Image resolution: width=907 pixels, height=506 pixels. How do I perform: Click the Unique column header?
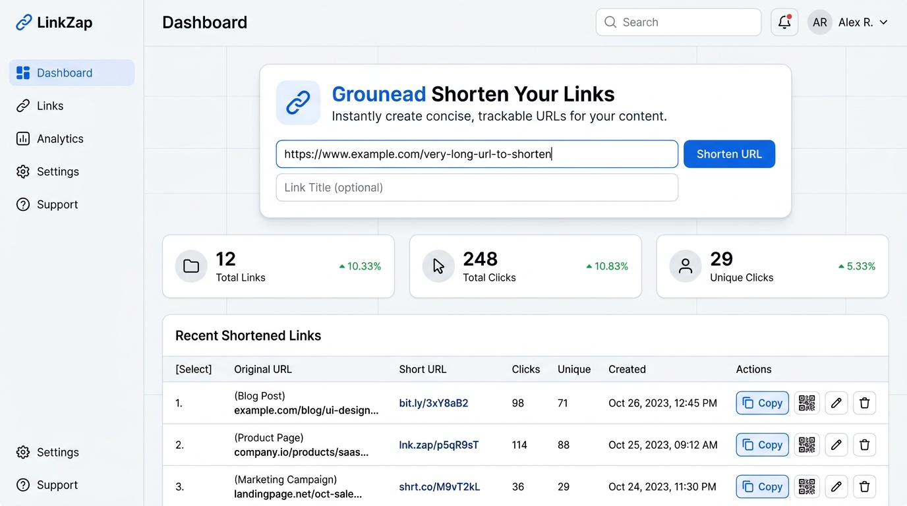click(574, 370)
